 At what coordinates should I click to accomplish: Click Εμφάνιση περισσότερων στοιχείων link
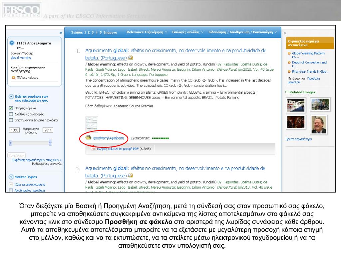[37, 160]
